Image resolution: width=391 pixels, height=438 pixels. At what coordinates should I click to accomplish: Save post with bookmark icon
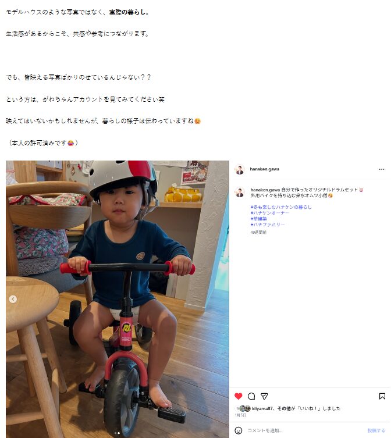click(x=382, y=396)
